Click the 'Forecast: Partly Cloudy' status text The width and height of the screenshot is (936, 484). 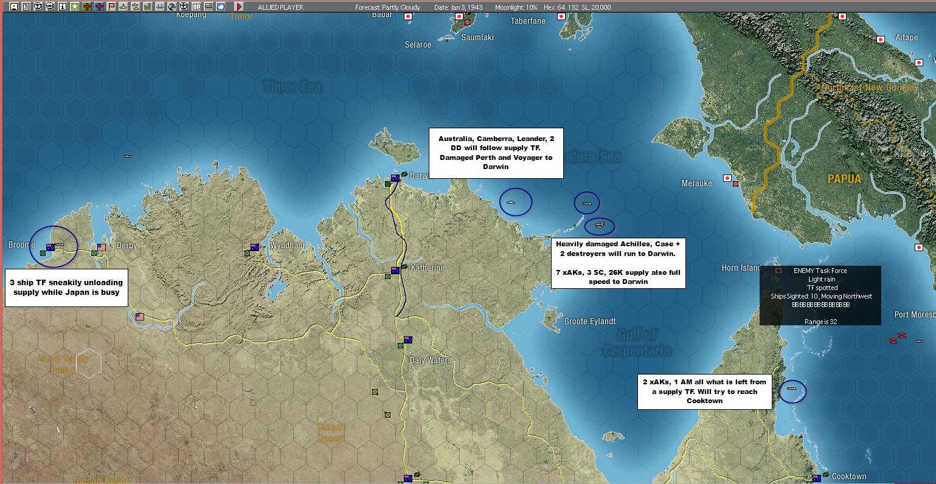pos(387,7)
